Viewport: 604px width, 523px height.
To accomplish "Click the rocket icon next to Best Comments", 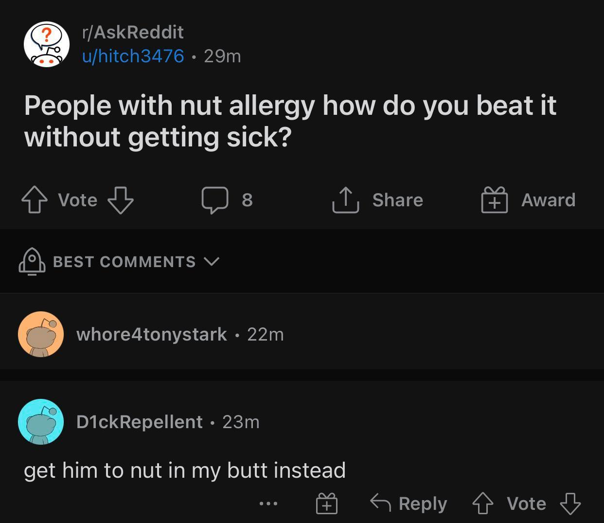I will tap(31, 261).
